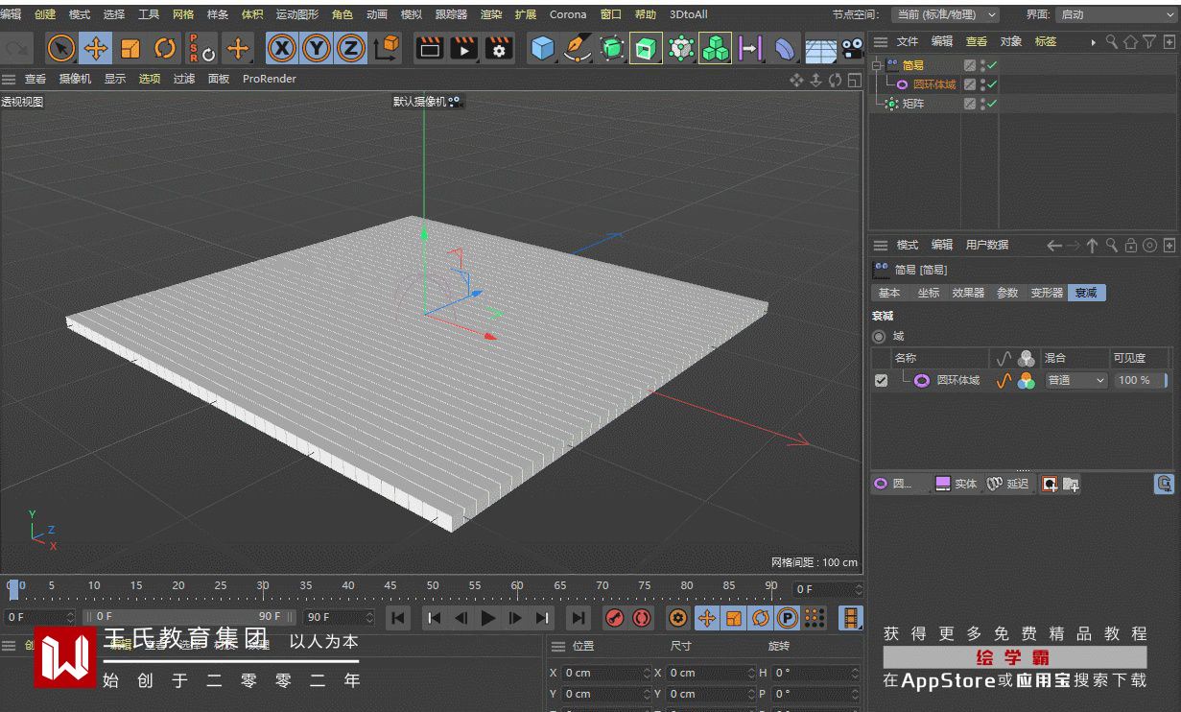Viewport: 1181px width, 712px height.
Task: Uncheck the 圆环体域 field layer checkbox
Action: tap(881, 381)
